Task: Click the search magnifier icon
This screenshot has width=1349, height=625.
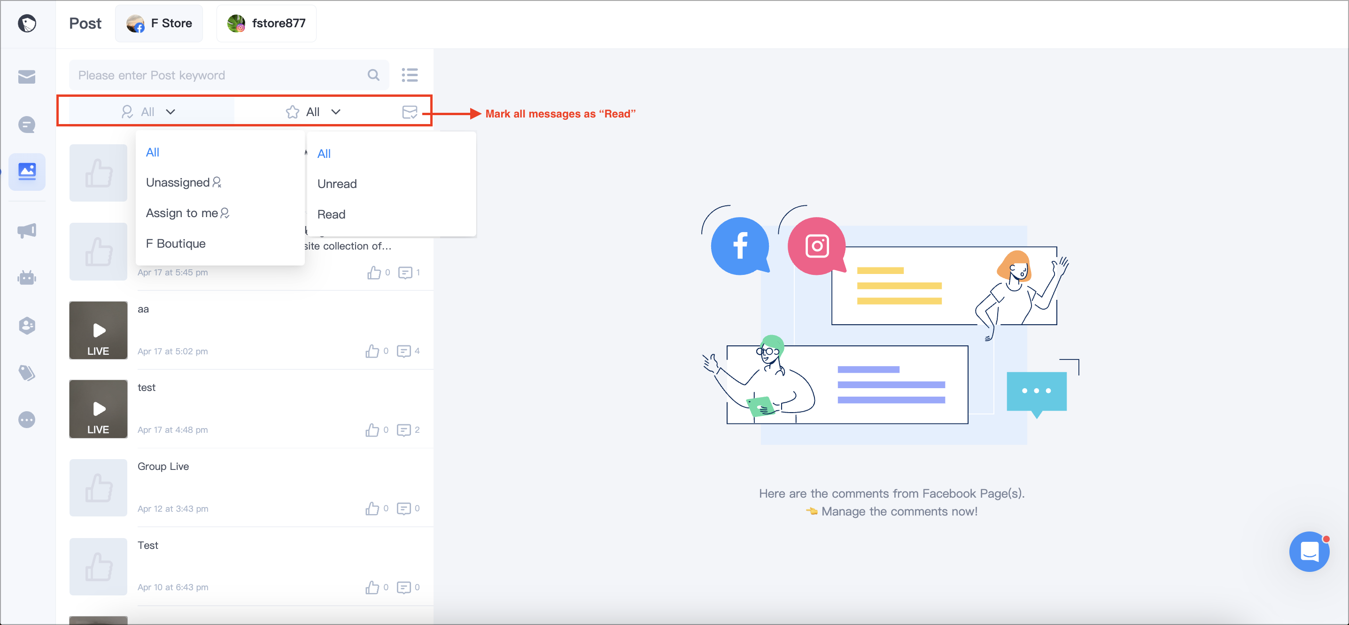Action: tap(373, 75)
